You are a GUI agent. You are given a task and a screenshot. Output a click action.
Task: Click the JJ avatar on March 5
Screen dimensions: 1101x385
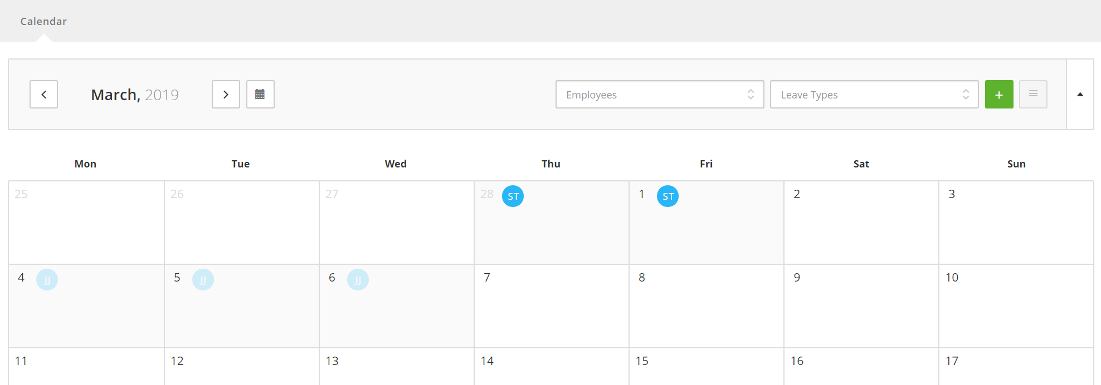point(203,279)
